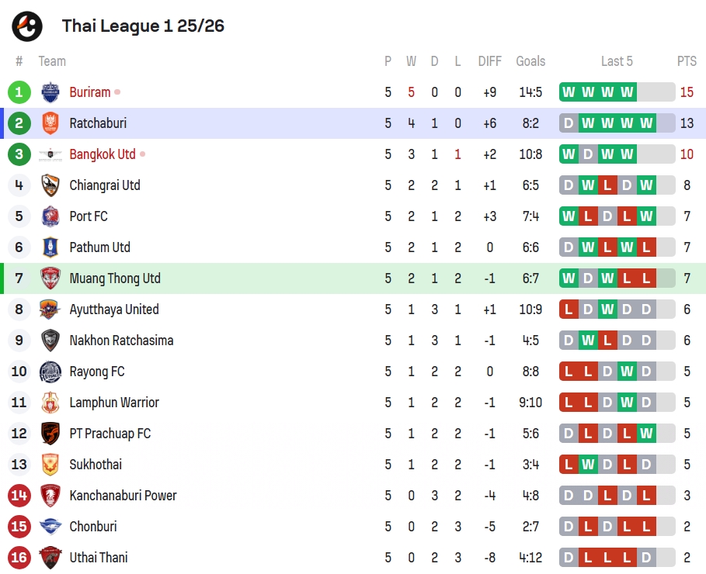Click the Port FC club crest

50,216
